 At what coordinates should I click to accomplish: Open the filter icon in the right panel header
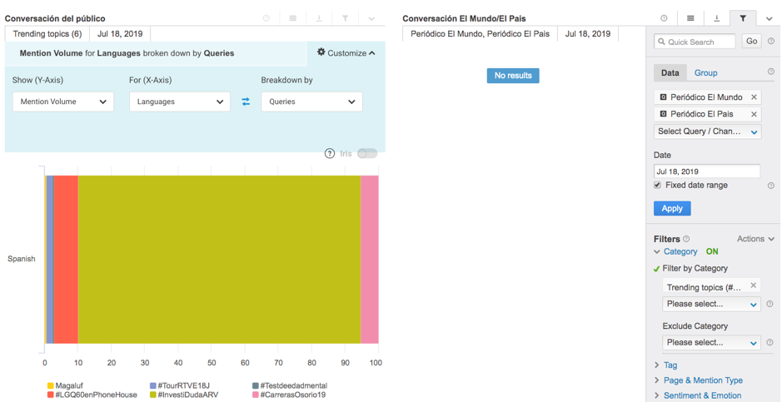point(743,18)
